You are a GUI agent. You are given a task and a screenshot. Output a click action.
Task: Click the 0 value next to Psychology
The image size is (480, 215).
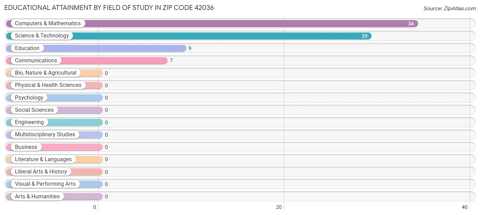tap(107, 98)
